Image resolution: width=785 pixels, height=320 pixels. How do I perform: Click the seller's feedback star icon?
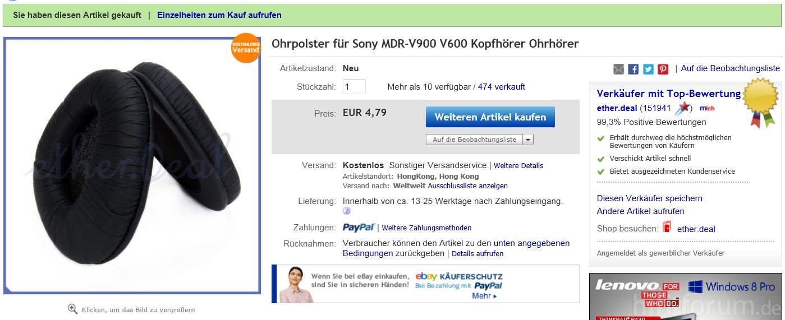pos(683,108)
